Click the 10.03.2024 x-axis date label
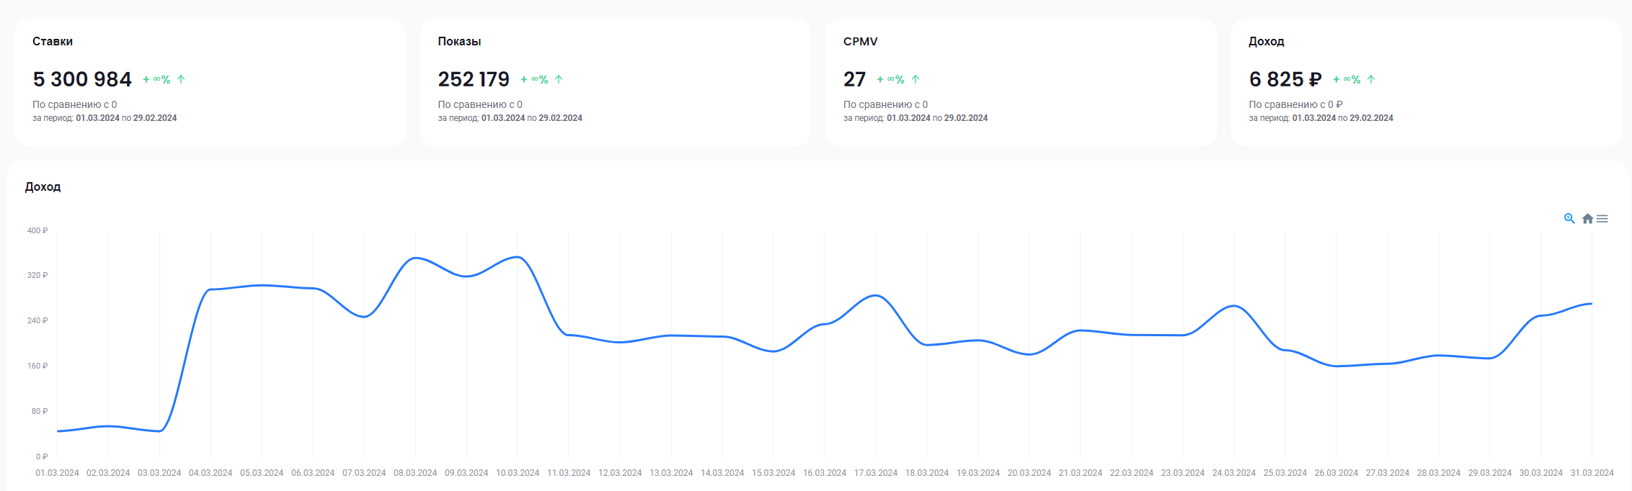 click(518, 473)
